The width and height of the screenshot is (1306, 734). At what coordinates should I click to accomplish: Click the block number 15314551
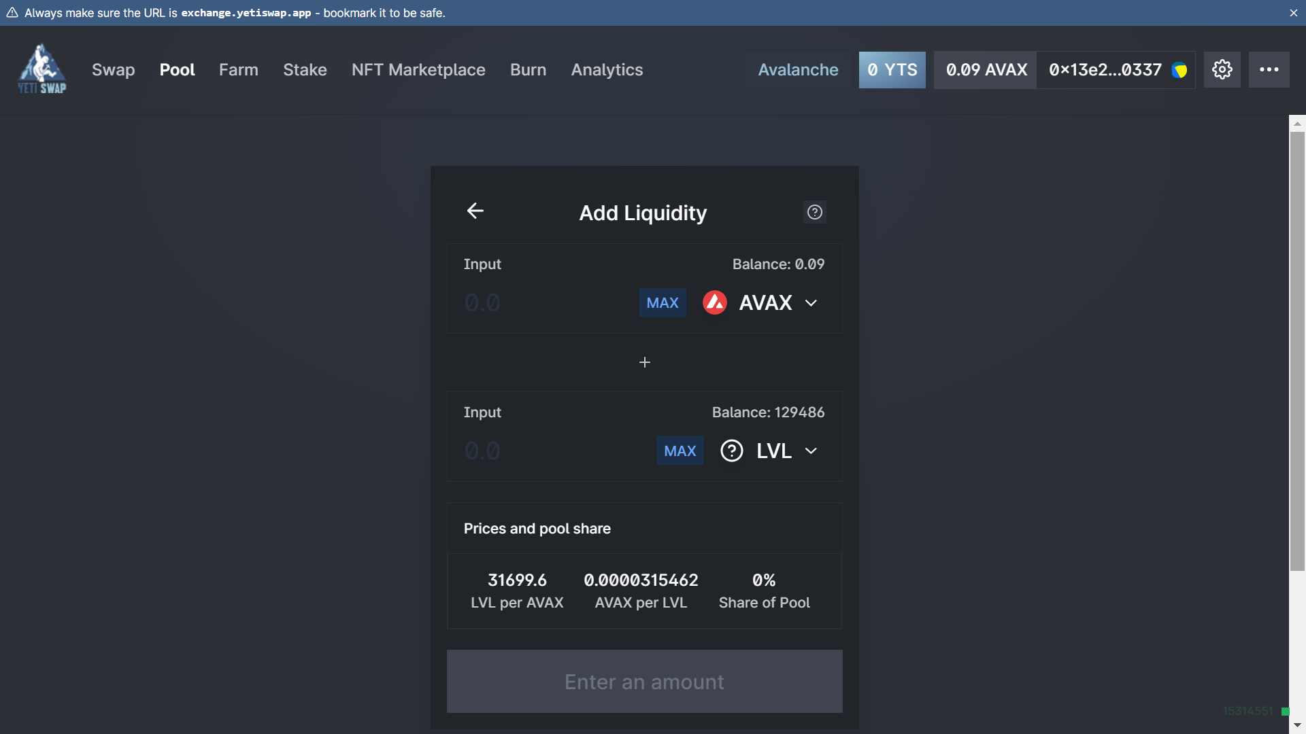coord(1248,711)
